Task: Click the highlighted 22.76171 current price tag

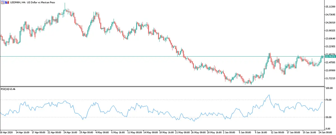Action: [x=329, y=57]
